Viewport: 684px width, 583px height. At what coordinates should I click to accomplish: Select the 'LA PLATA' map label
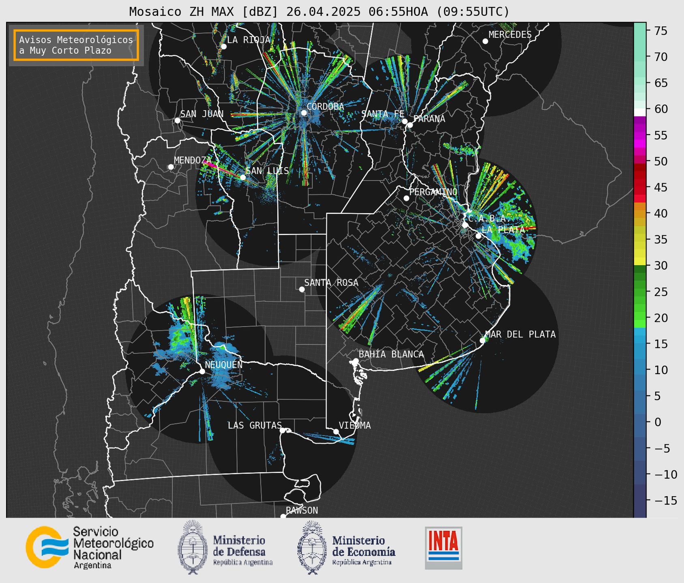[503, 229]
